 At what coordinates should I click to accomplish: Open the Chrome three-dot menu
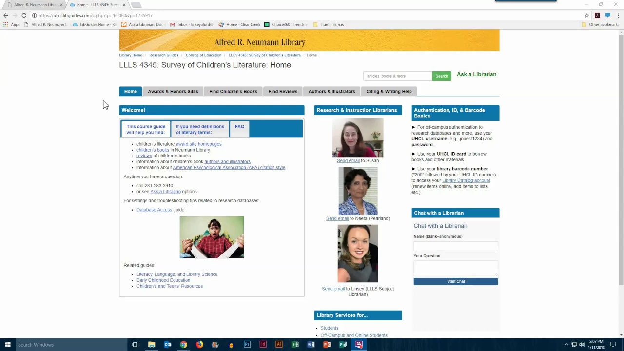click(618, 15)
